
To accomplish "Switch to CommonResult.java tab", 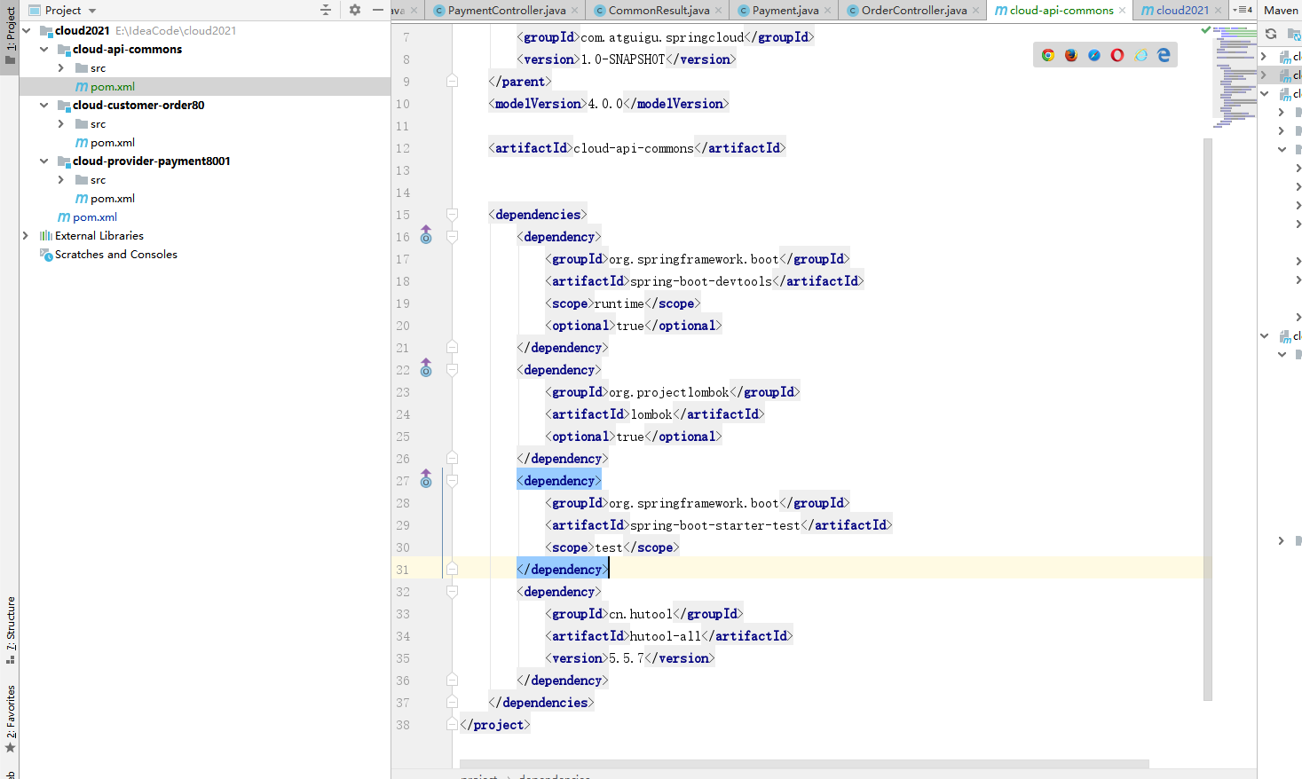I will pyautogui.click(x=659, y=11).
